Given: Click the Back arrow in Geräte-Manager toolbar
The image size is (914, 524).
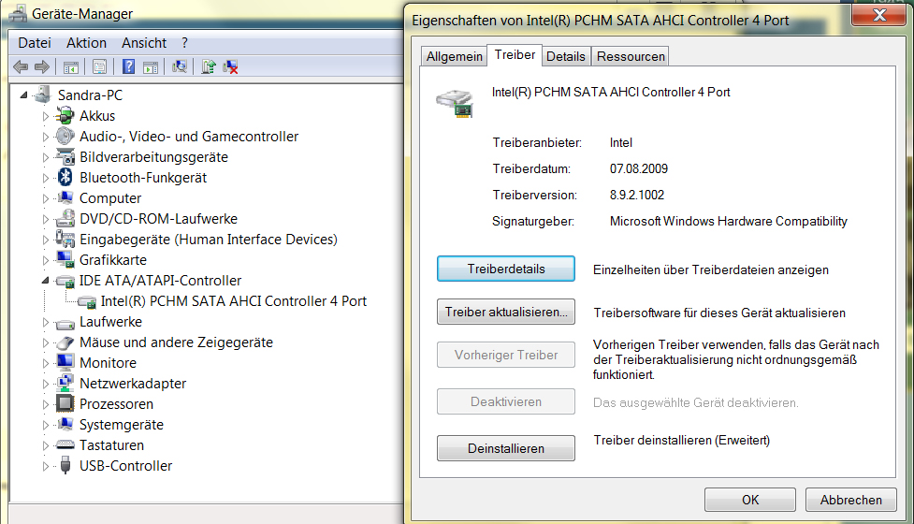Looking at the screenshot, I should pos(21,67).
